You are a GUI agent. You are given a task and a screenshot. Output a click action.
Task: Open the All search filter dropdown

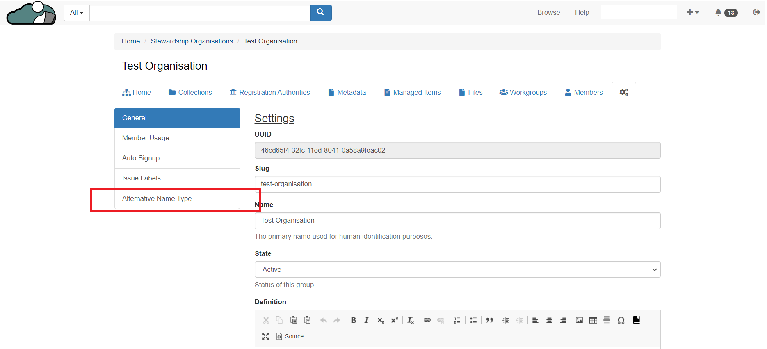tap(77, 12)
